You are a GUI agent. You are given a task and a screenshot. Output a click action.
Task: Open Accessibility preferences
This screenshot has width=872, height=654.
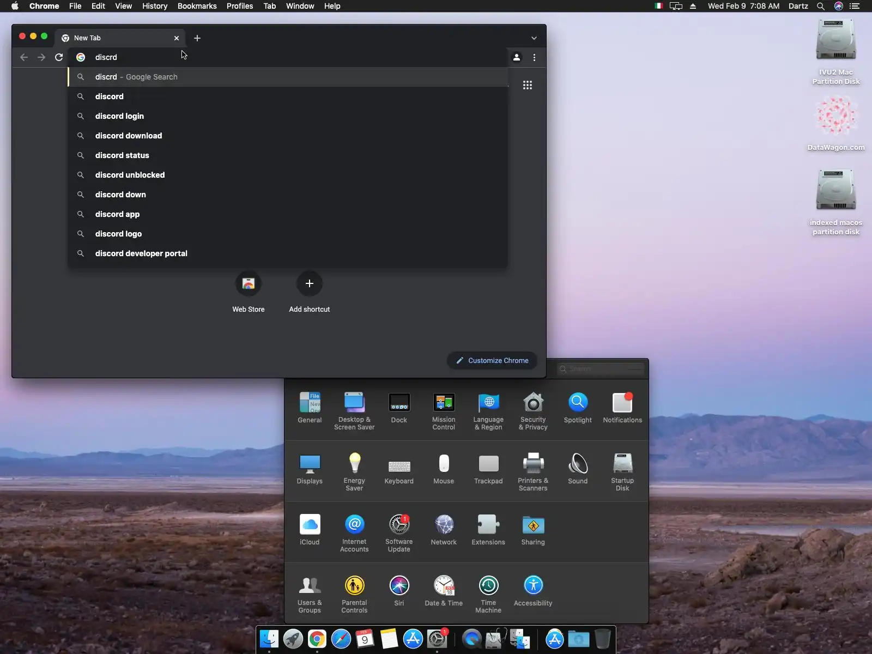coord(533,590)
